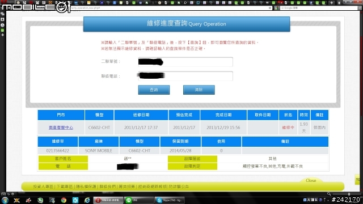Click the green globe icon in taskbar
This screenshot has height=204, width=363.
pyautogui.click(x=40, y=200)
